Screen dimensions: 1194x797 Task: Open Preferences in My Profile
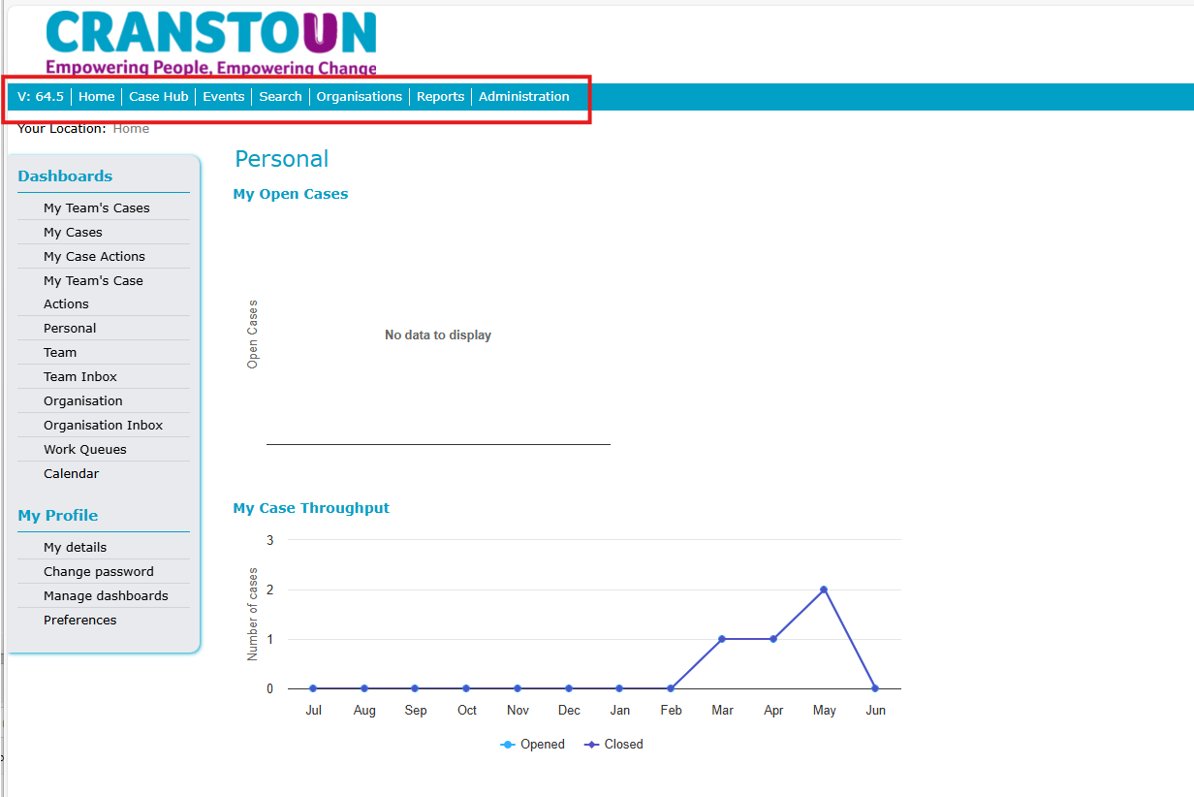coord(80,620)
